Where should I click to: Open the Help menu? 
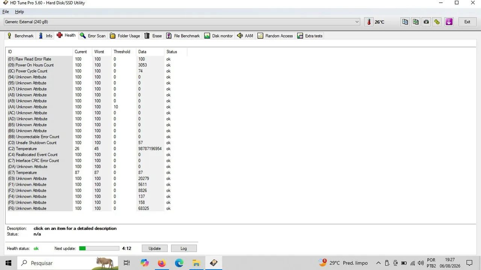[x=19, y=12]
